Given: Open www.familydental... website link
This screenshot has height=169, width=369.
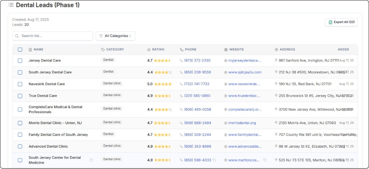Looking at the screenshot, I should [x=245, y=135].
